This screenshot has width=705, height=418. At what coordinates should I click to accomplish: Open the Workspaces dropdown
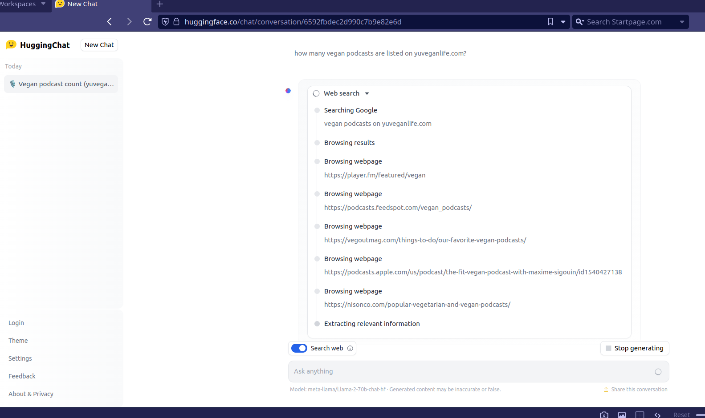23,4
